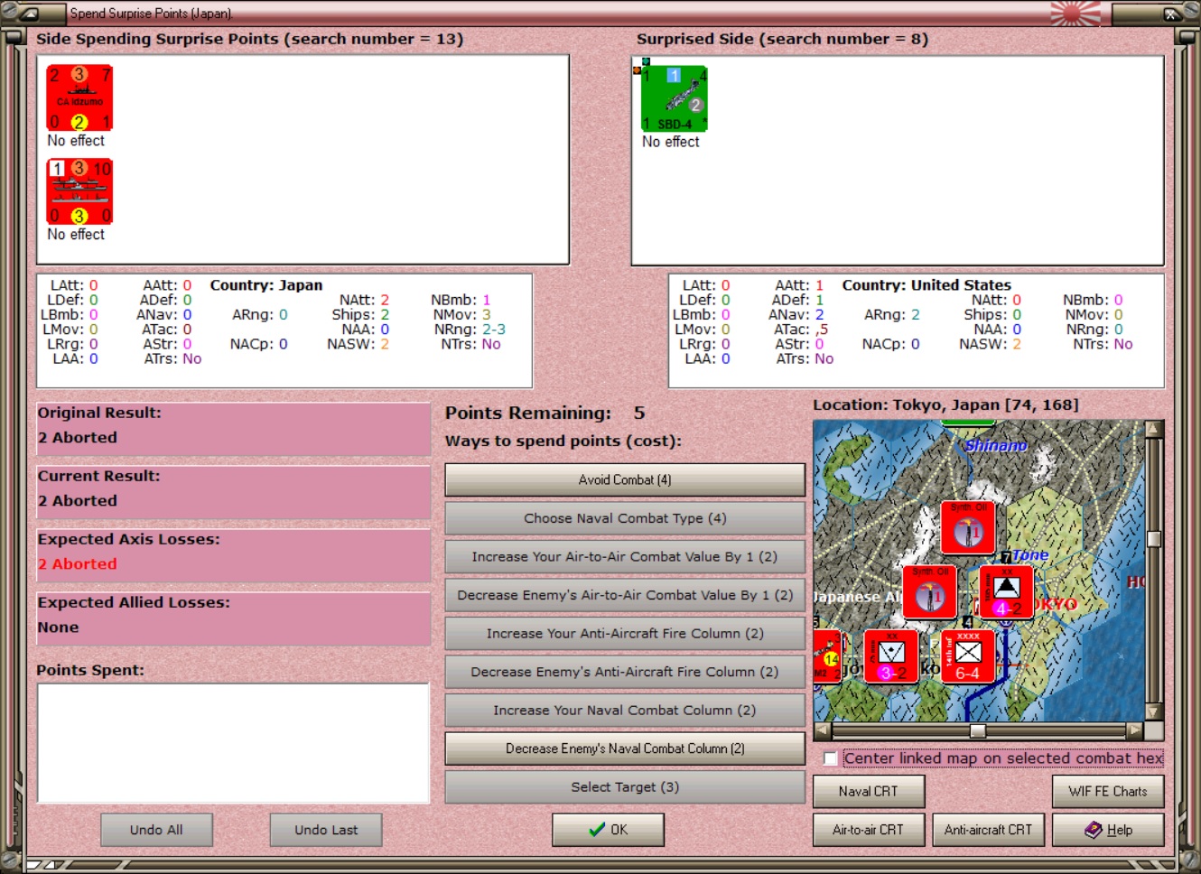Click Increase Your Naval Combat Column (2)
This screenshot has height=874, width=1201.
click(x=625, y=711)
